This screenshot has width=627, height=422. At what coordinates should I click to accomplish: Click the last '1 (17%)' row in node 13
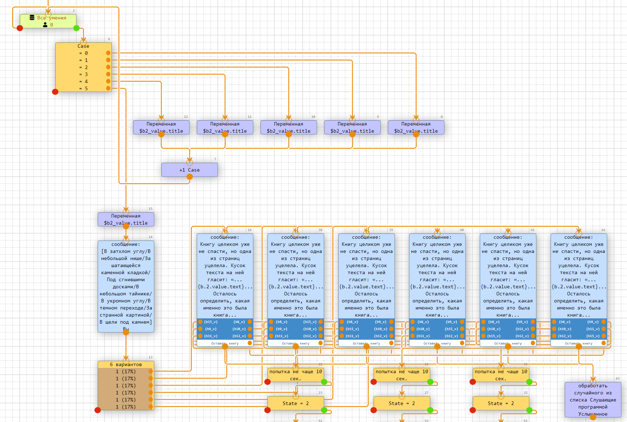[126, 407]
